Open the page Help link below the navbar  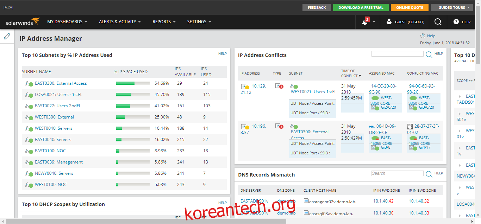[431, 36]
